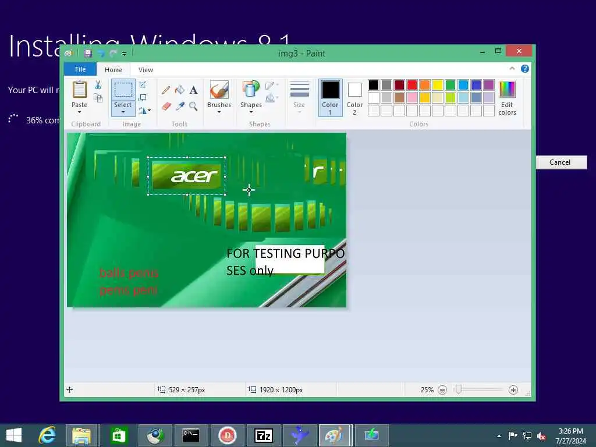The width and height of the screenshot is (596, 447).
Task: Pick the black color swatch
Action: click(374, 85)
